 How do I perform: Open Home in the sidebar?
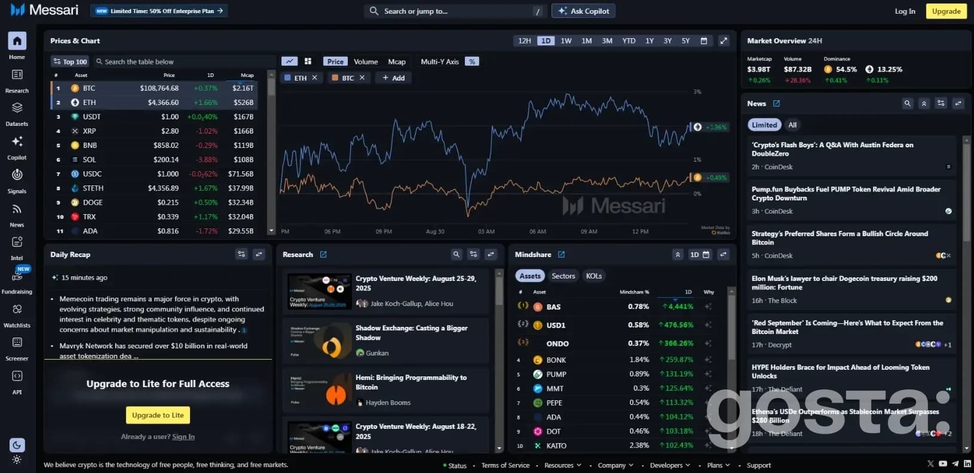tap(17, 46)
